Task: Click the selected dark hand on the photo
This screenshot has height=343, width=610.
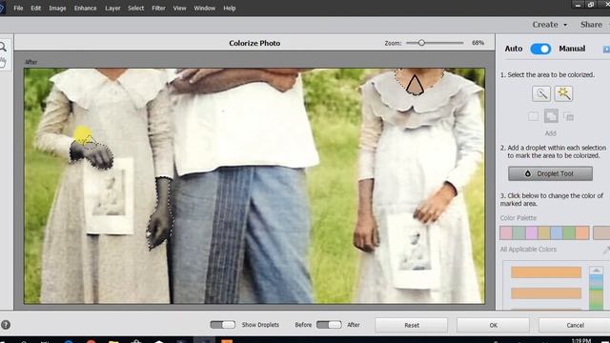Action: point(91,154)
